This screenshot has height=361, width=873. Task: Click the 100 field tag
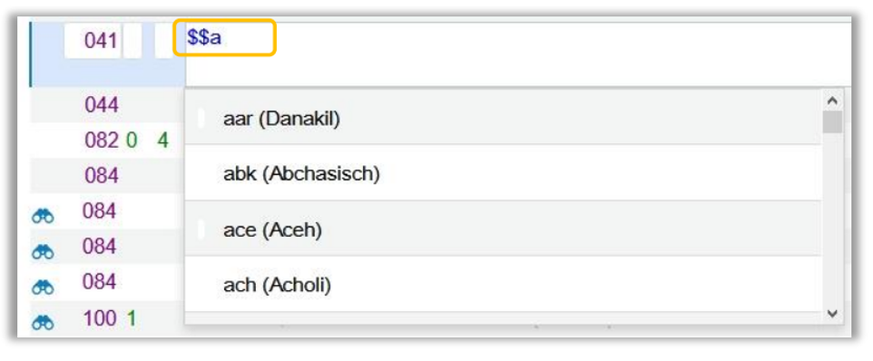click(100, 318)
